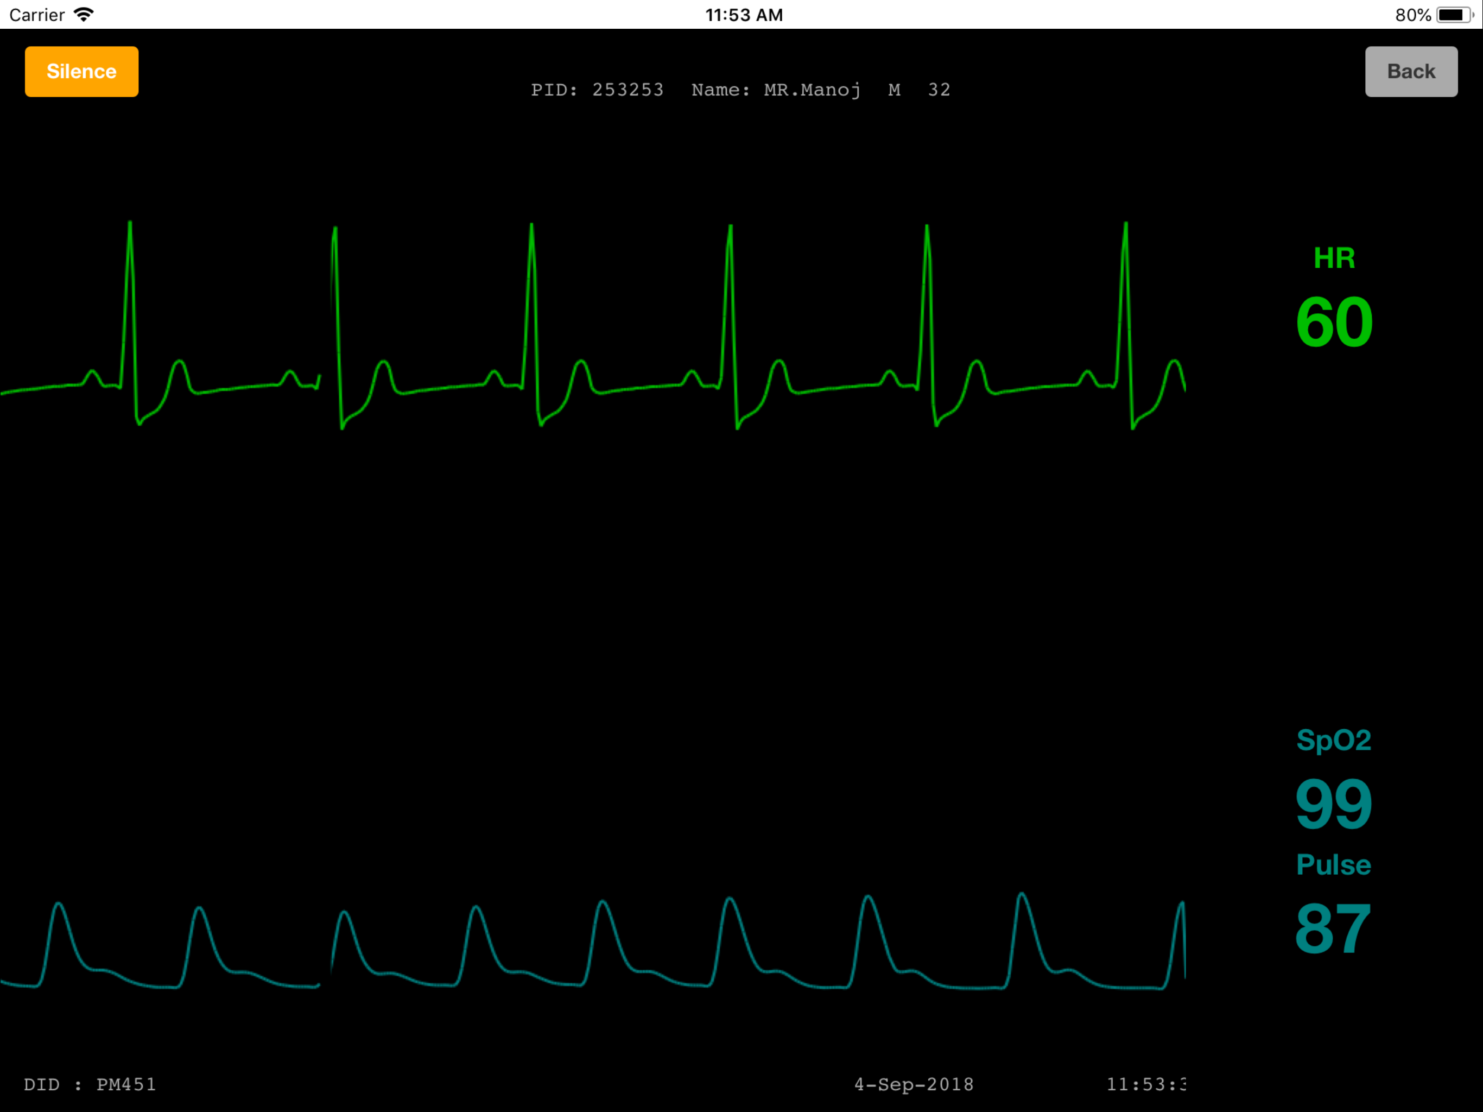Viewport: 1483px width, 1112px height.
Task: Tap the 11:53 AM status bar clock
Action: tap(744, 15)
